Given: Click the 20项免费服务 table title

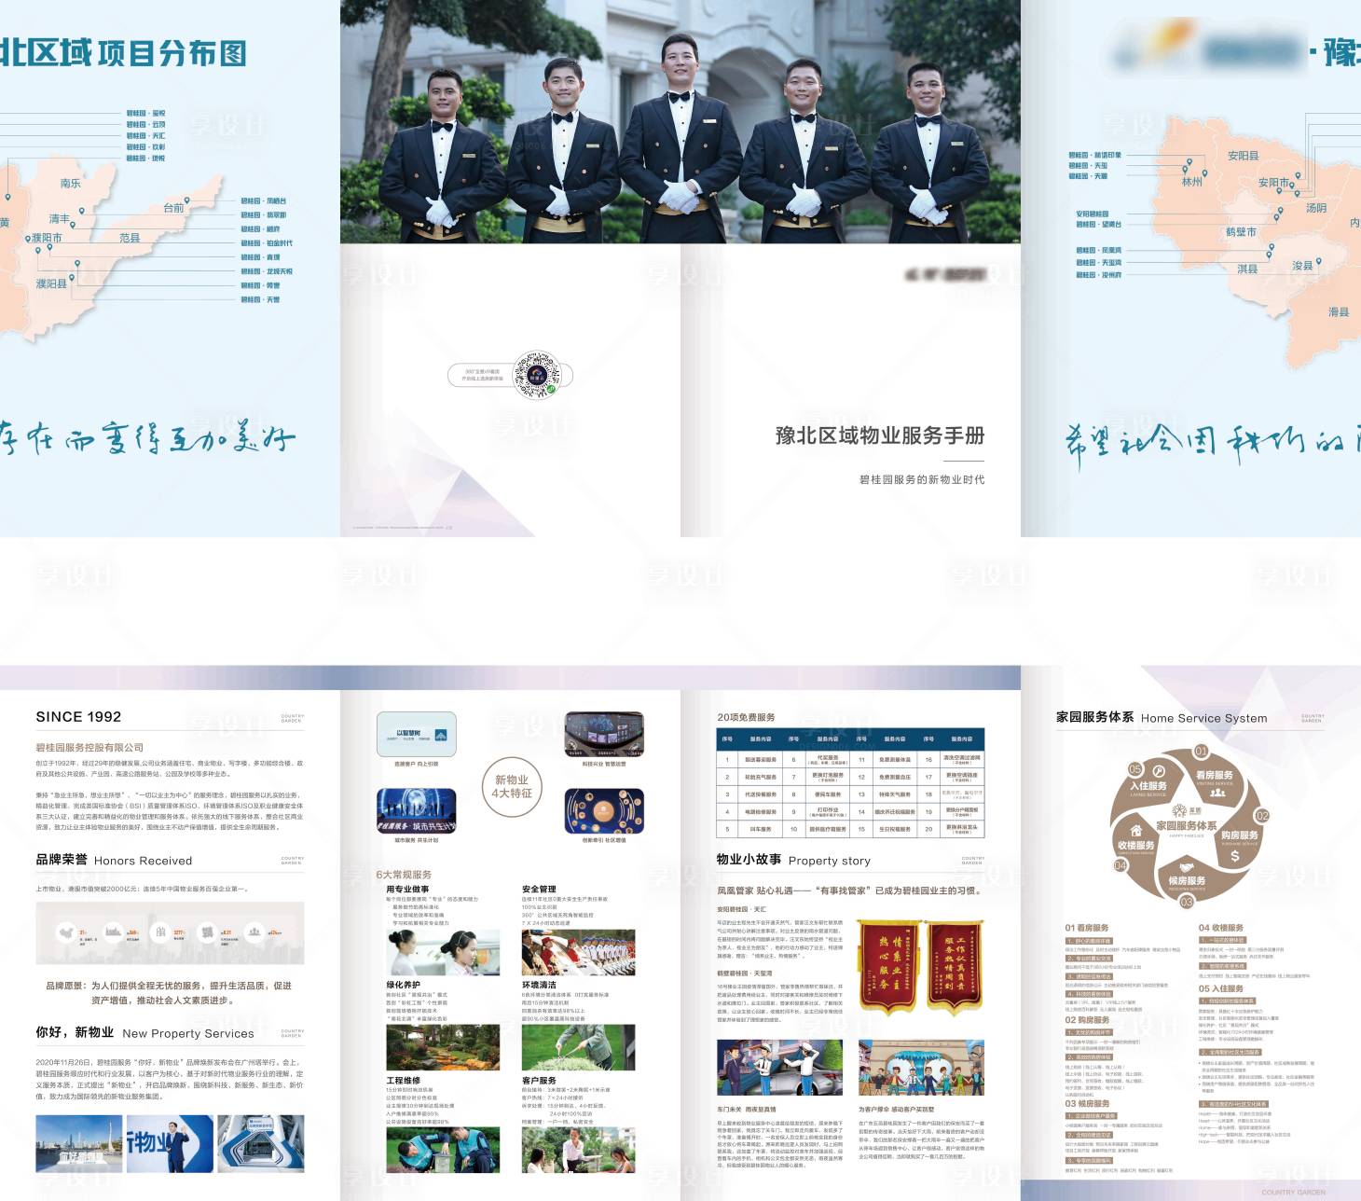Looking at the screenshot, I should (746, 717).
